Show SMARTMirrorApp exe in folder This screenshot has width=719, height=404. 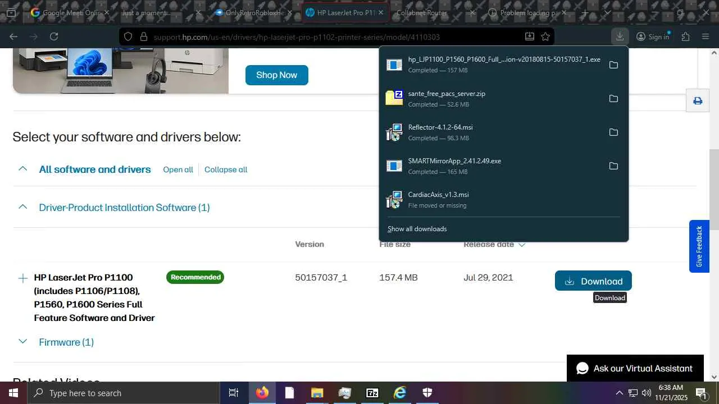pos(613,166)
